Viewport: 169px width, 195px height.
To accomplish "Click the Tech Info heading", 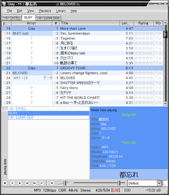I will click(x=129, y=142).
